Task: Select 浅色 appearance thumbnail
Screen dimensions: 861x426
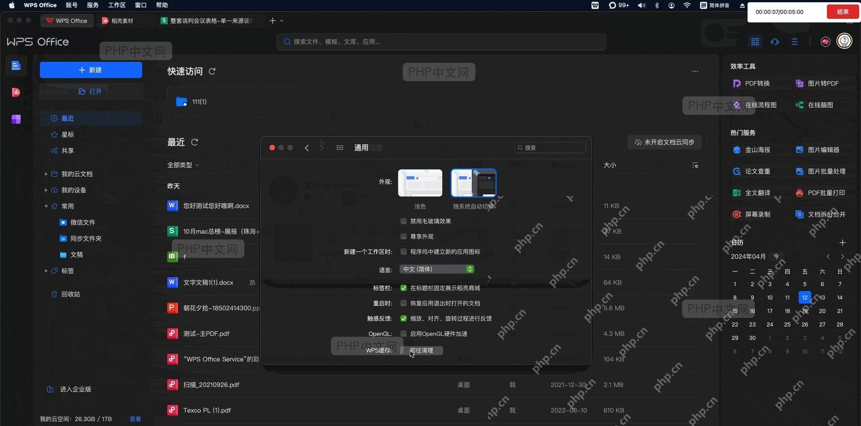Action: [x=420, y=183]
